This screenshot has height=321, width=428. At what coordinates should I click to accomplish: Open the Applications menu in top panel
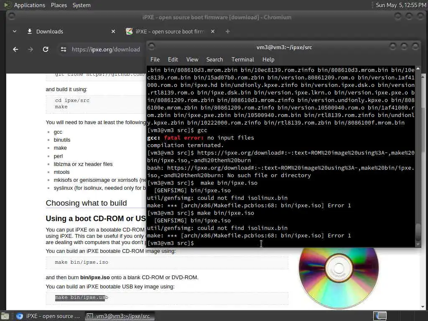click(30, 5)
